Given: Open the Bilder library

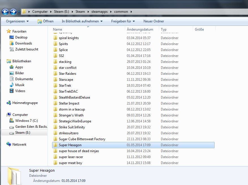Looking at the screenshot, I should 20,73.
